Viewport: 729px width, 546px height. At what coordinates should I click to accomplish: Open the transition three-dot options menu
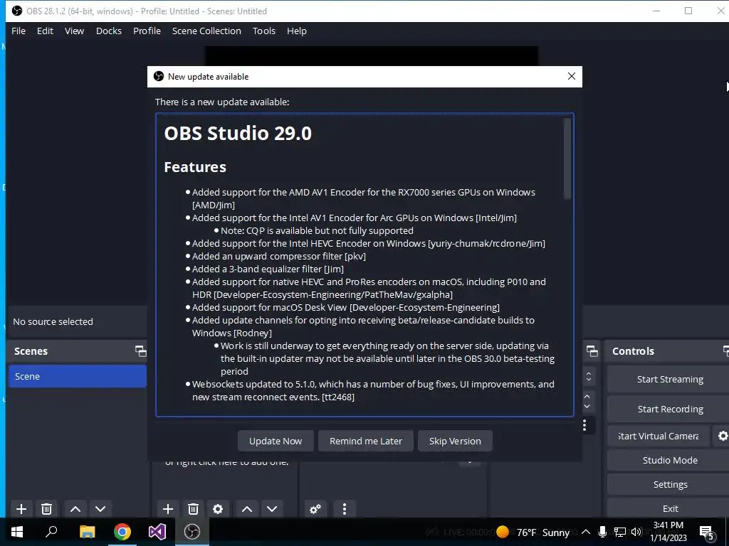584,425
